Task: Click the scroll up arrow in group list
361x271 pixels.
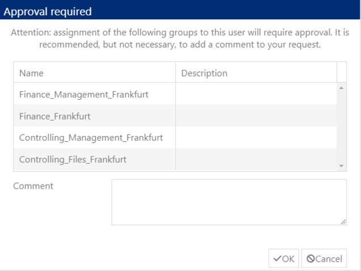Action: [342, 88]
